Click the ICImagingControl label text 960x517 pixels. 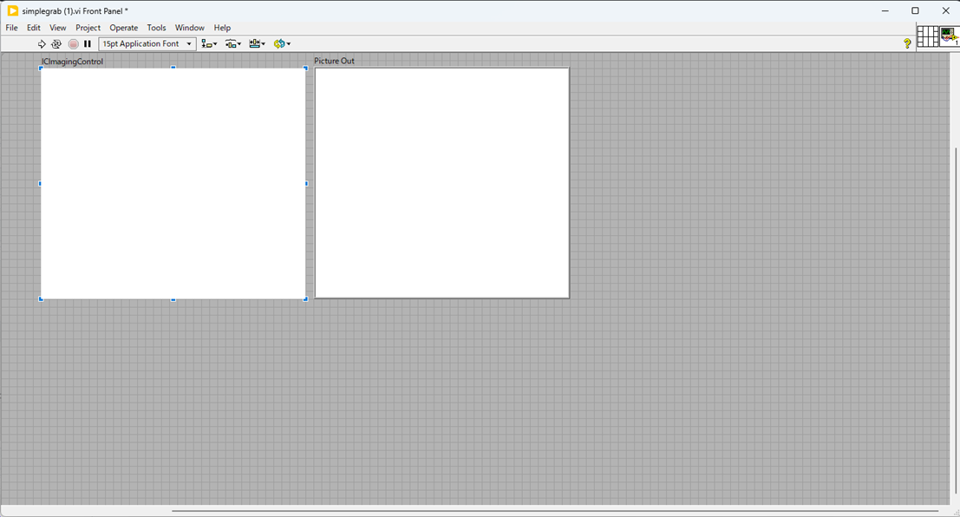pos(73,62)
